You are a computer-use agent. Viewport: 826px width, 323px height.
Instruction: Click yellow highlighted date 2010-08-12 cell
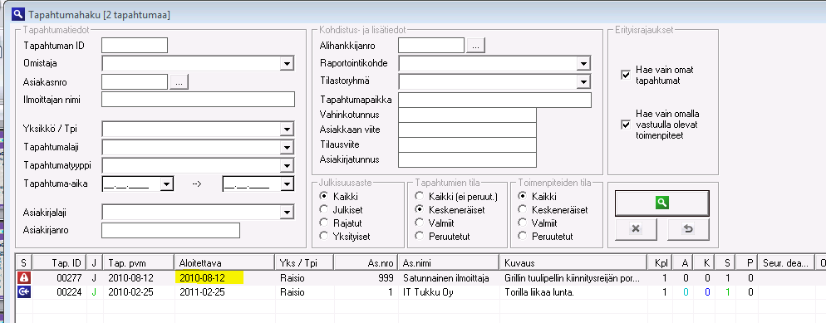tap(209, 278)
